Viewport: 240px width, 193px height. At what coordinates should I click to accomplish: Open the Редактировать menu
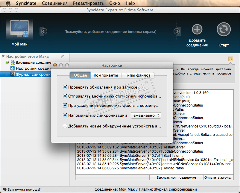click(x=88, y=3)
